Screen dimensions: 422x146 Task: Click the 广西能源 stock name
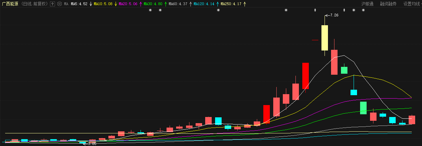pos(10,4)
